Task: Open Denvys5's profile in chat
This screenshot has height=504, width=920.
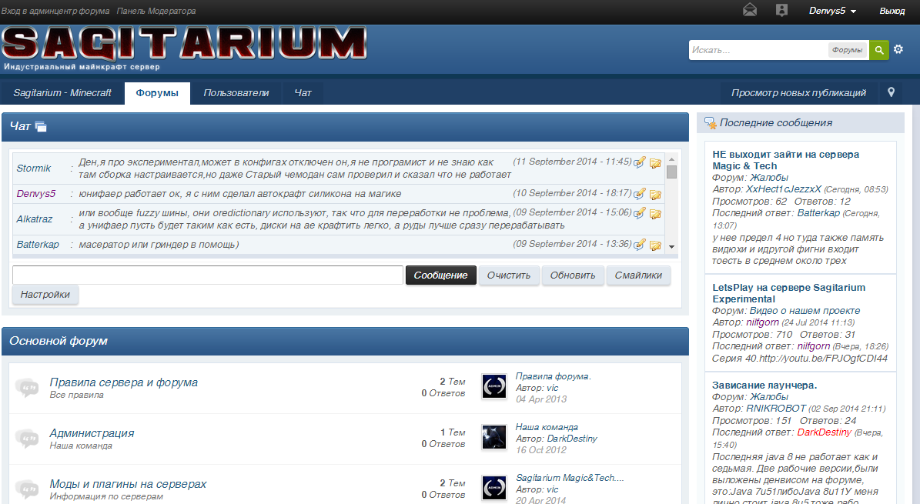Action: (35, 194)
